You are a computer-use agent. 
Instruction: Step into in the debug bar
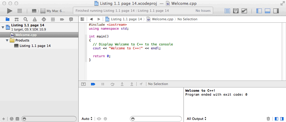(122, 84)
